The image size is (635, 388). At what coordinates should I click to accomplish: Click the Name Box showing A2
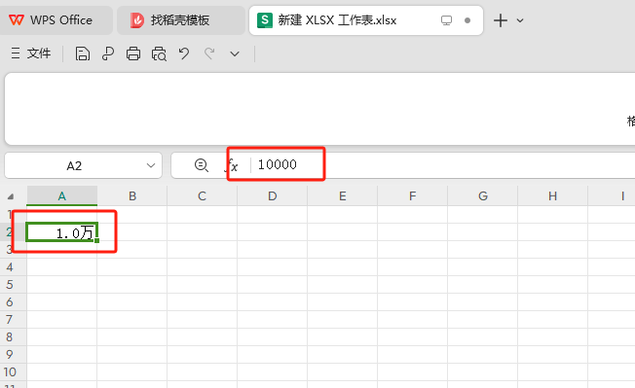74,165
